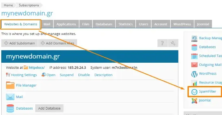
Task: Click the Suspend link
Action: pyautogui.click(x=67, y=75)
